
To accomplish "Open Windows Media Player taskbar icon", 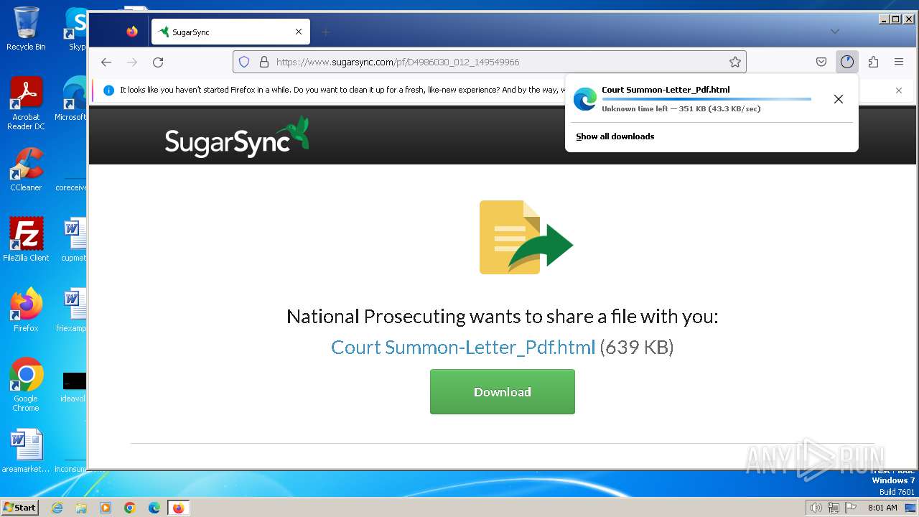I will click(106, 508).
